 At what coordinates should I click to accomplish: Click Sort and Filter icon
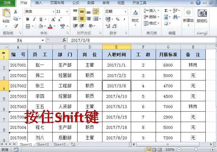pyautogui.click(x=175, y=11)
